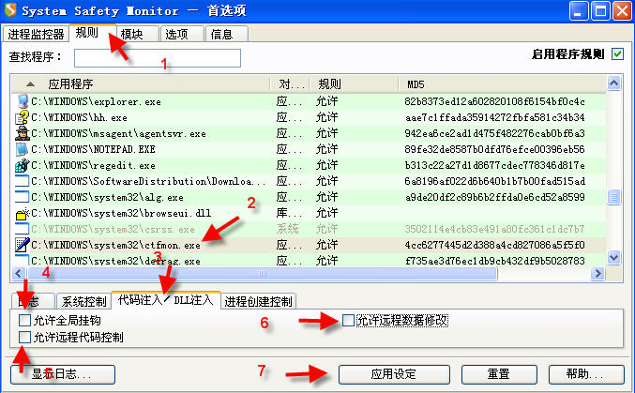Click the MD5 column header
Viewport: 635px width, 393px height.
coord(502,83)
